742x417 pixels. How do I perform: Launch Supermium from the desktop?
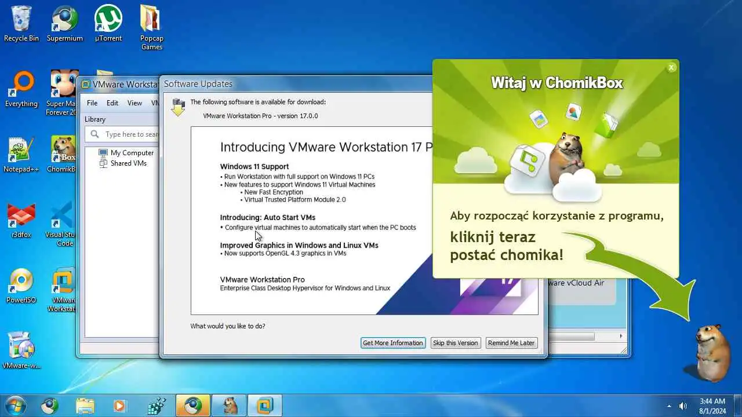65,24
